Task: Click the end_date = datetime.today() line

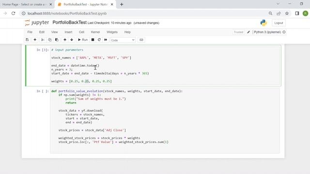Action: pyautogui.click(x=75, y=66)
